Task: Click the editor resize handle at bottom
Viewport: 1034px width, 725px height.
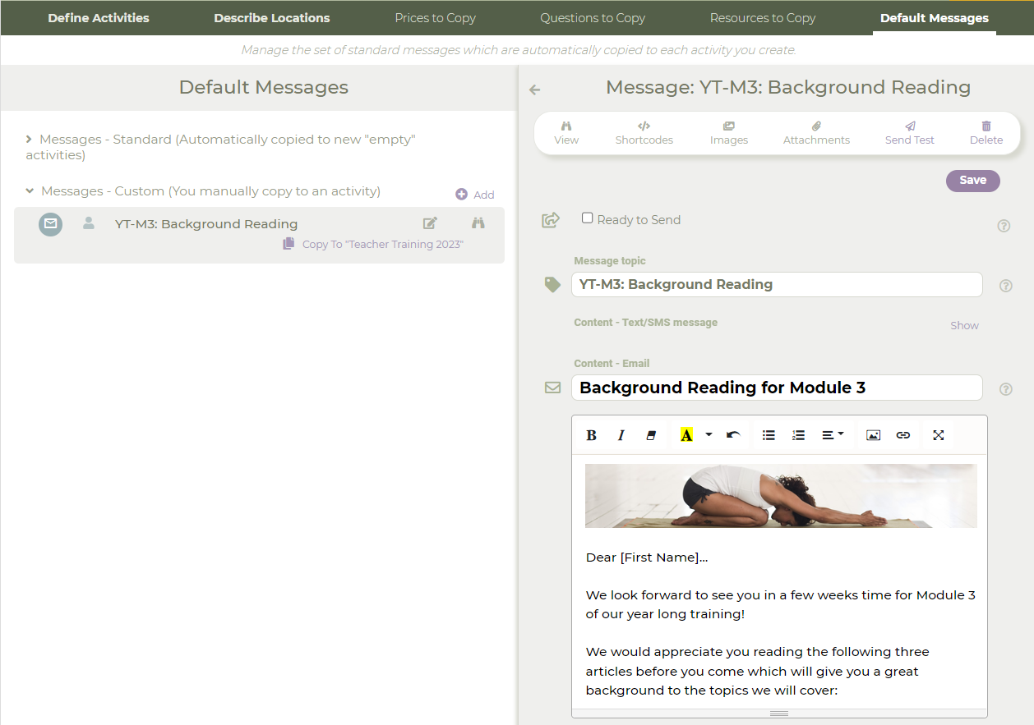Action: tap(779, 714)
